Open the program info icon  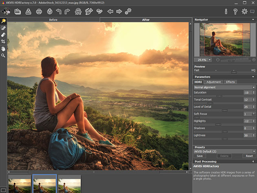click(x=226, y=11)
